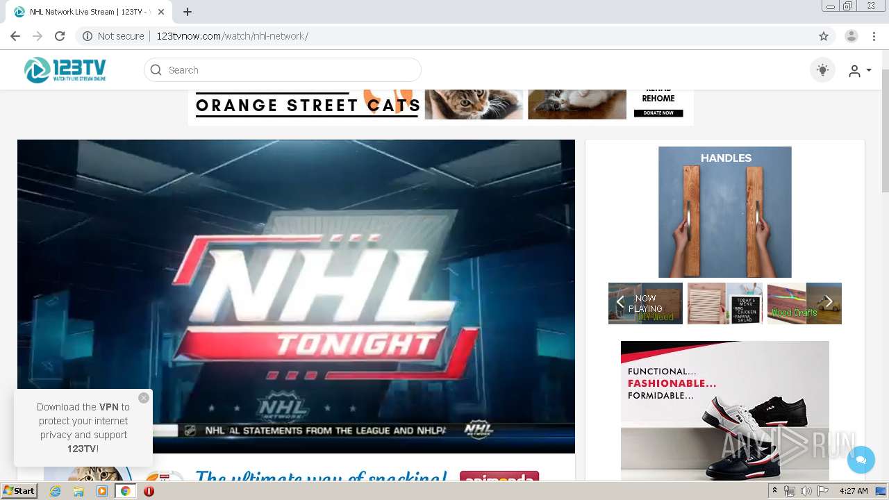
Task: Open the HANDLES wood video ad
Action: pyautogui.click(x=725, y=212)
